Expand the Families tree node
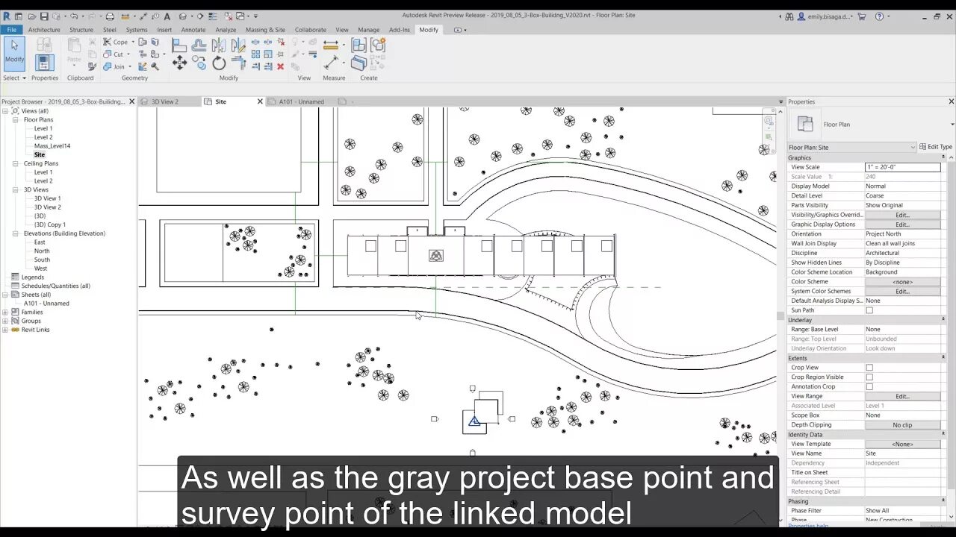Screen dimensions: 956x537 click(5, 312)
